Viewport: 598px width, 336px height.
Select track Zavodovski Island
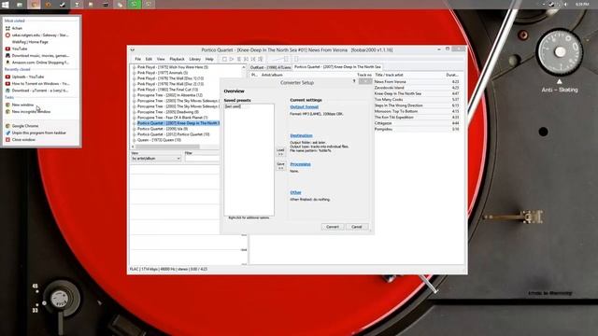click(x=389, y=88)
